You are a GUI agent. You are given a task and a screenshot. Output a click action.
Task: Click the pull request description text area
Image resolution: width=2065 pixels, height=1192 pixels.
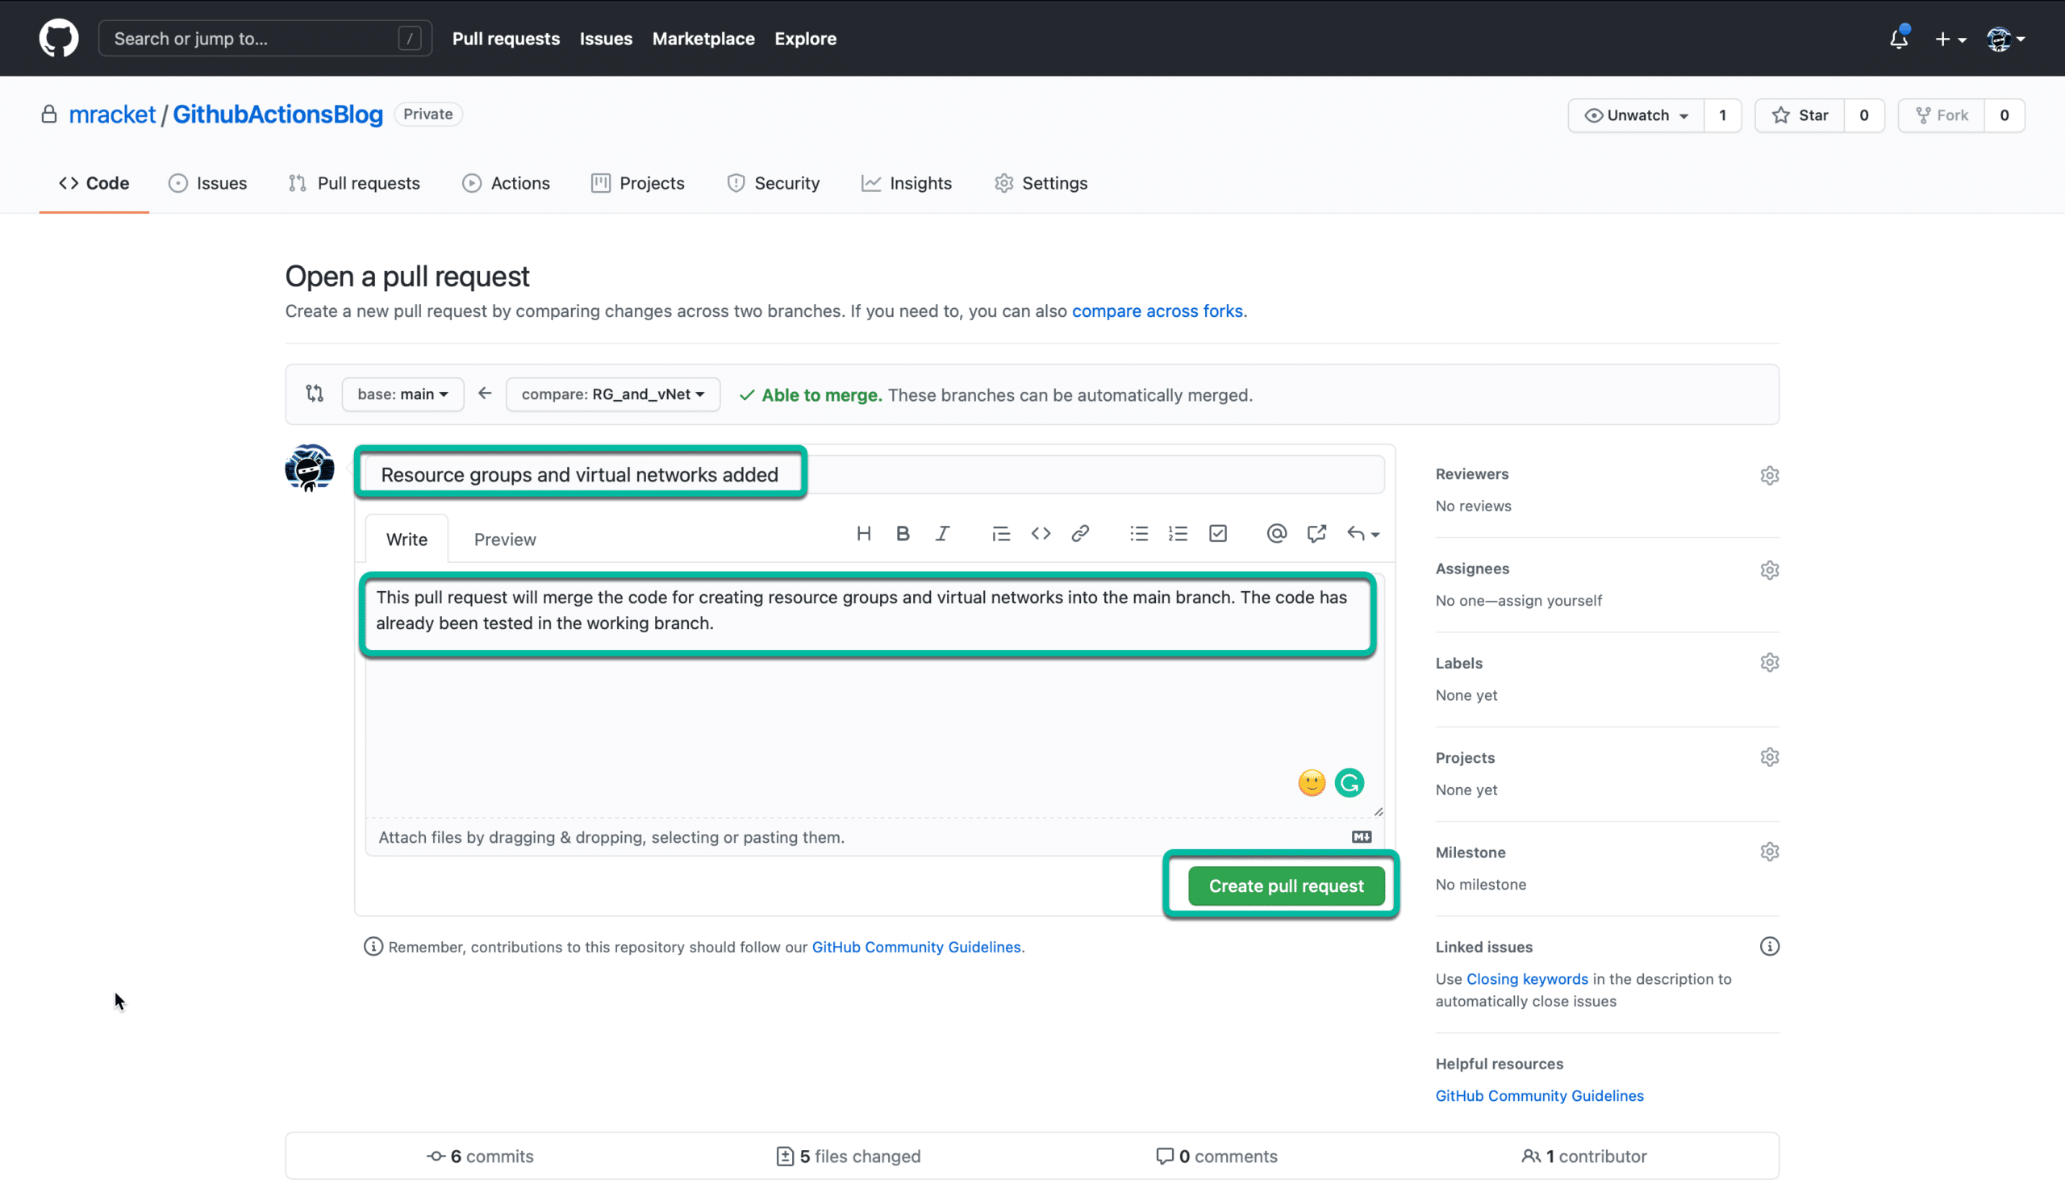[874, 694]
